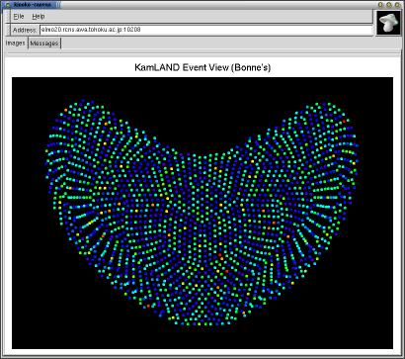Click the middle round window control button
Image resolution: width=405 pixels, height=359 pixels.
coord(389,5)
